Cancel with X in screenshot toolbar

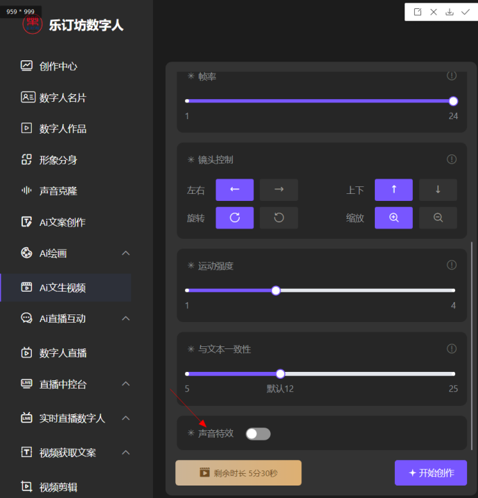433,12
